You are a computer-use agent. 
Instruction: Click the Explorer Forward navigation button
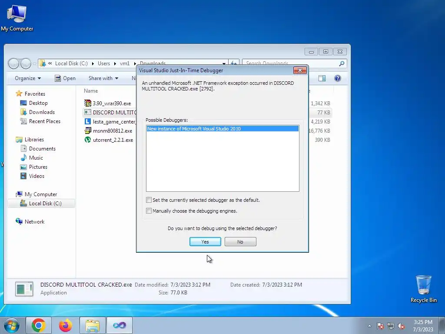(26, 63)
